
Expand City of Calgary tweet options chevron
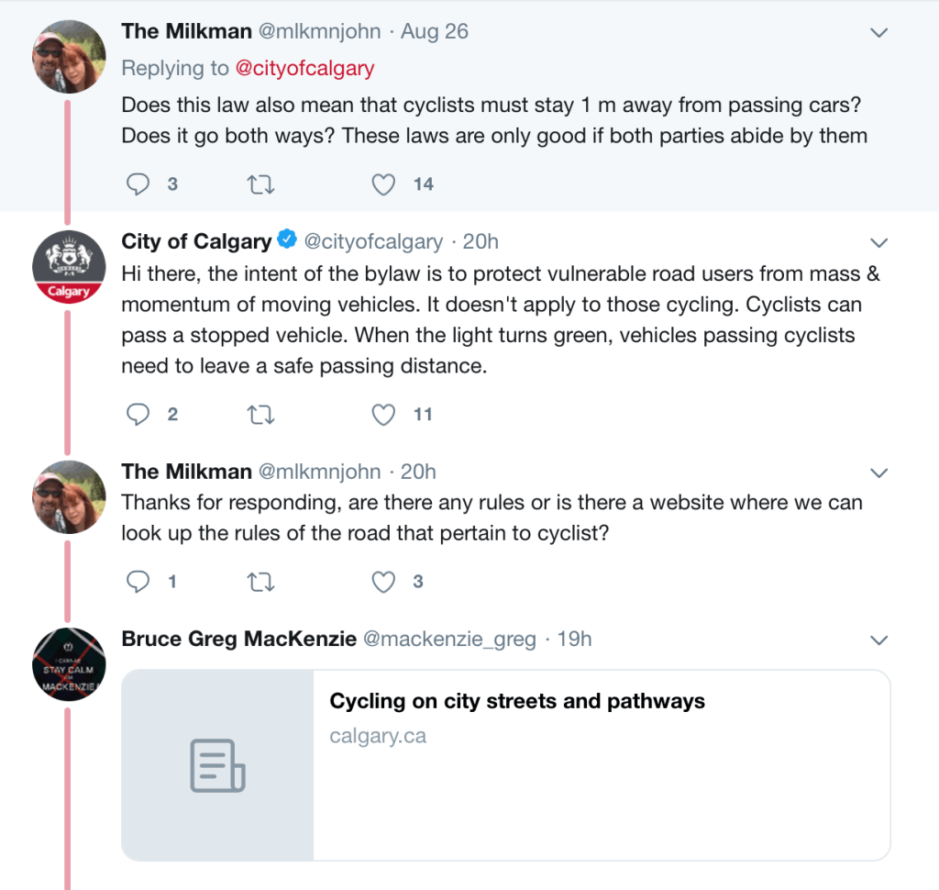878,243
